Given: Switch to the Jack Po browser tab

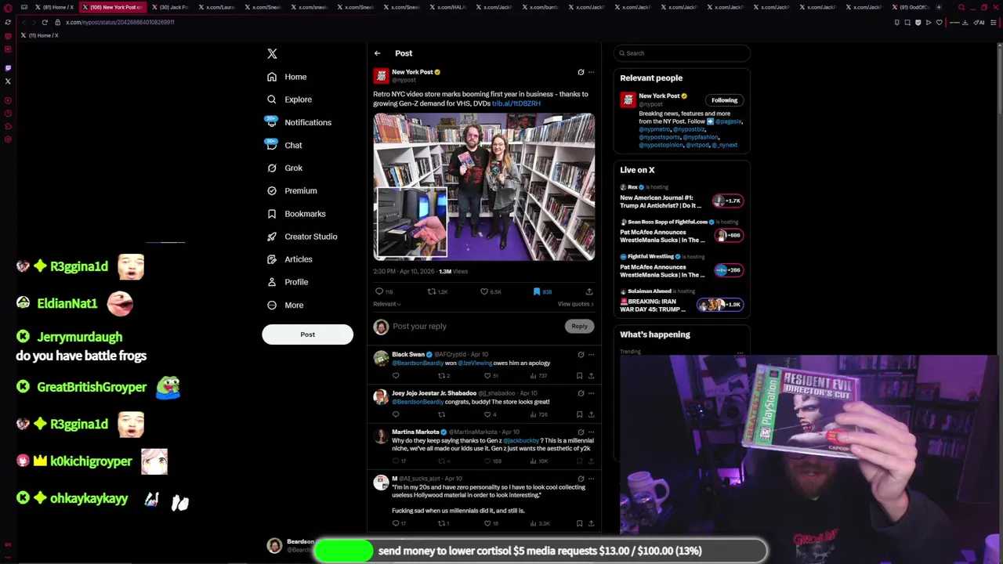Looking at the screenshot, I should pyautogui.click(x=170, y=7).
